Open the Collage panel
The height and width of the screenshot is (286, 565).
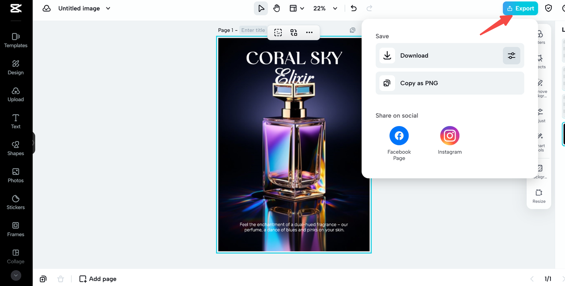click(x=16, y=256)
